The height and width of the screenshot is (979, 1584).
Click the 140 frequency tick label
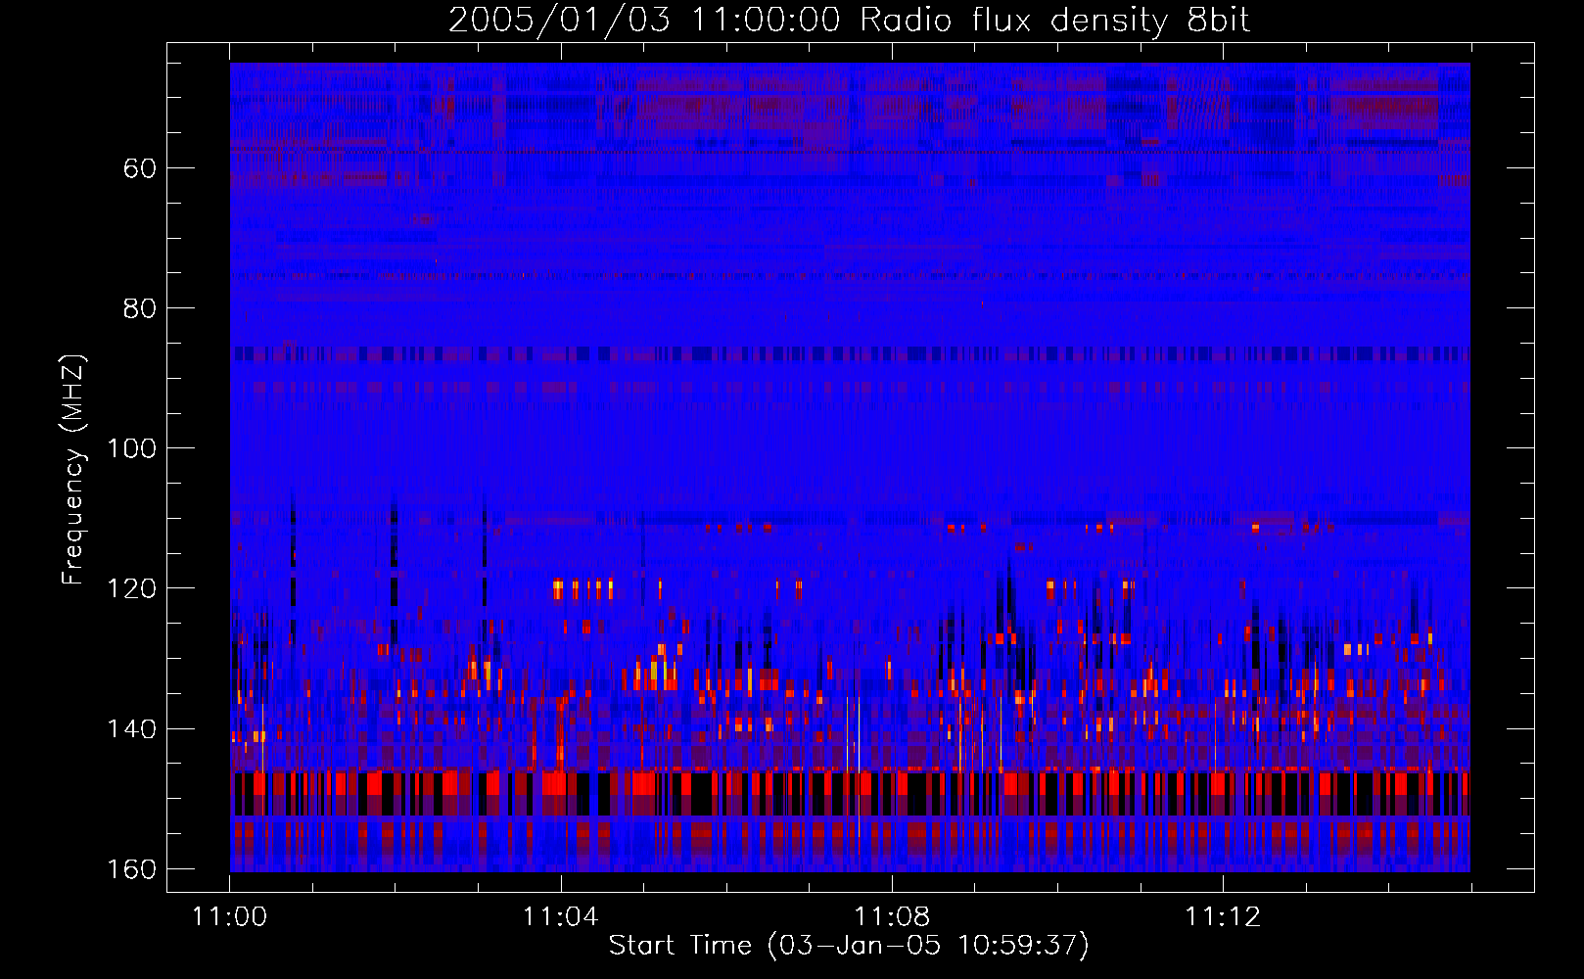(x=131, y=729)
